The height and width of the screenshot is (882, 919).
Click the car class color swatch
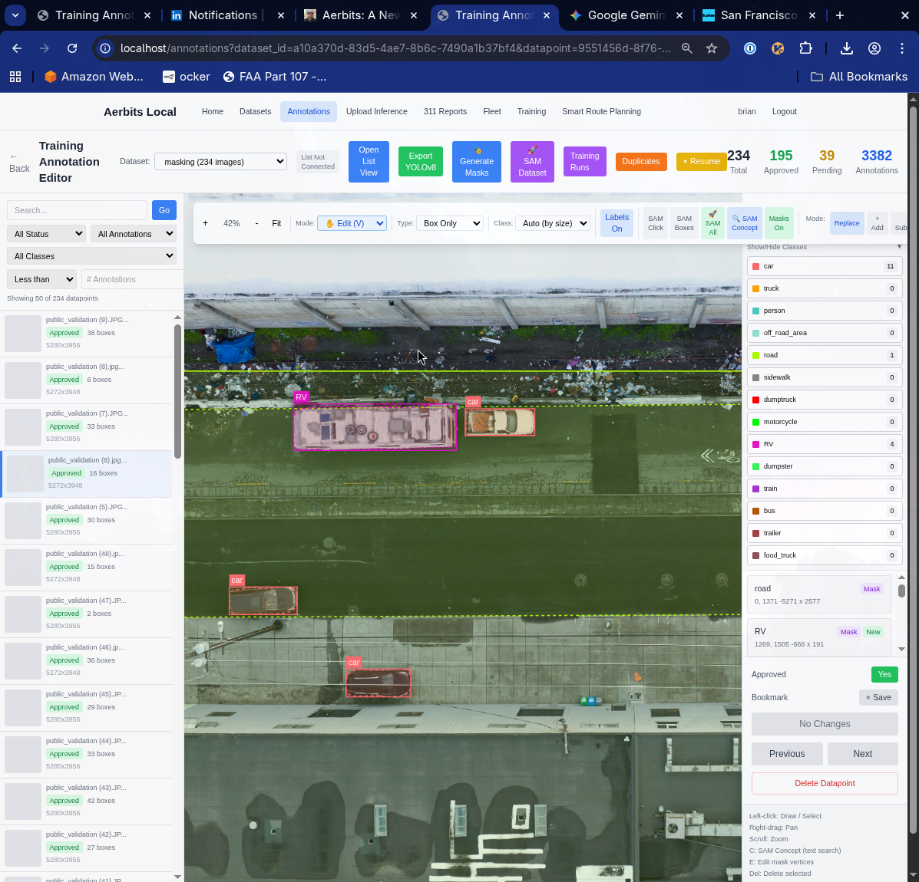(755, 266)
